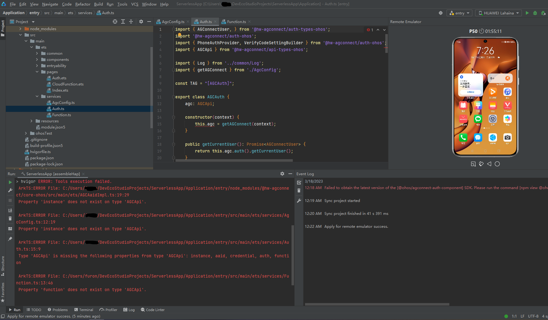Close the Auth.ts editor tab
The height and width of the screenshot is (320, 548).
click(215, 22)
